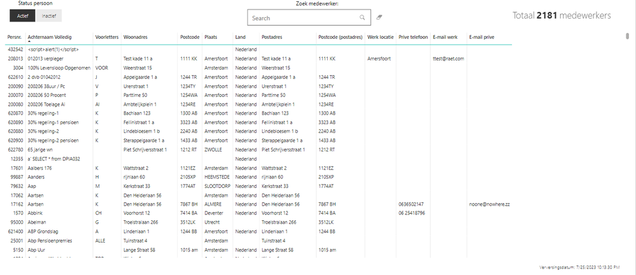Select voorletters value ALLE
Screen dimensions: 636x275
click(x=100, y=241)
